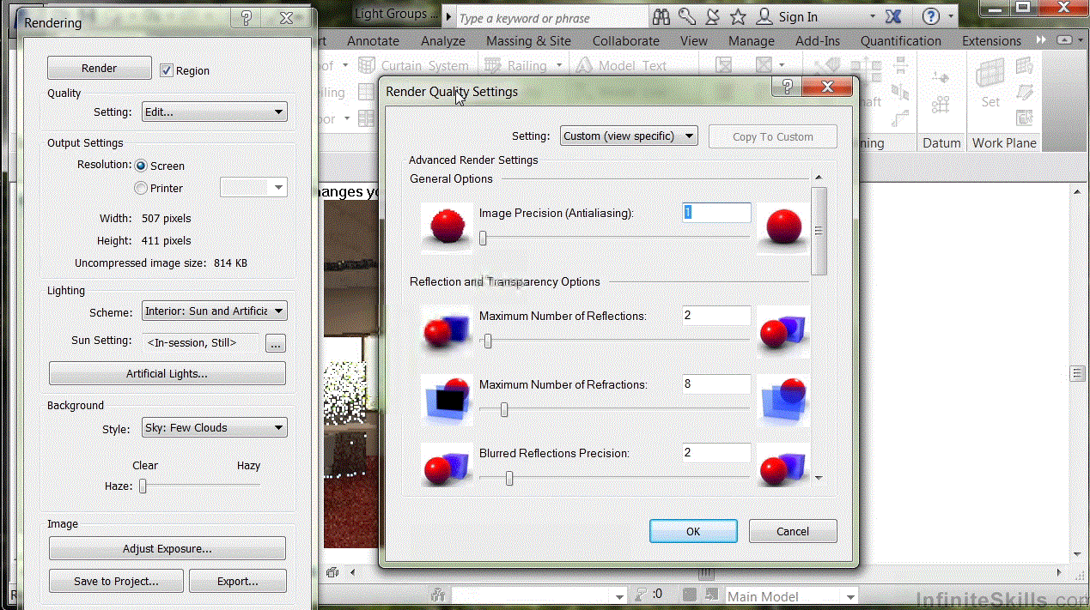Click Sun Setting browse ellipsis button
The height and width of the screenshot is (610, 1090).
(x=275, y=343)
